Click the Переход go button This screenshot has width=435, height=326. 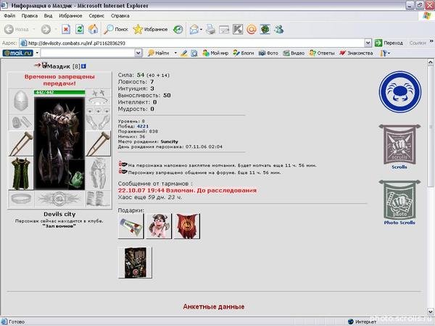click(389, 43)
